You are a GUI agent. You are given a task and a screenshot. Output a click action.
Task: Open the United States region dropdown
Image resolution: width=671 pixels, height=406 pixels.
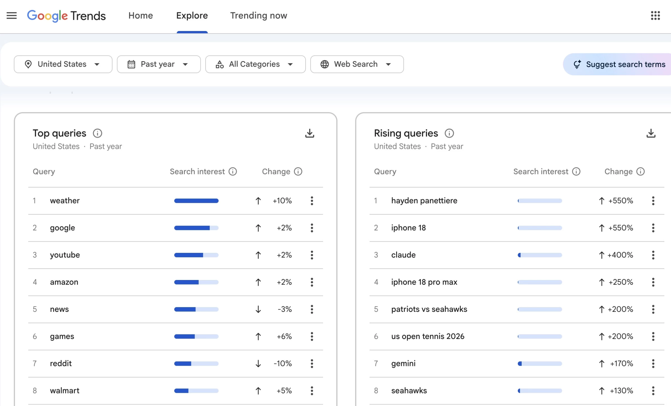63,64
